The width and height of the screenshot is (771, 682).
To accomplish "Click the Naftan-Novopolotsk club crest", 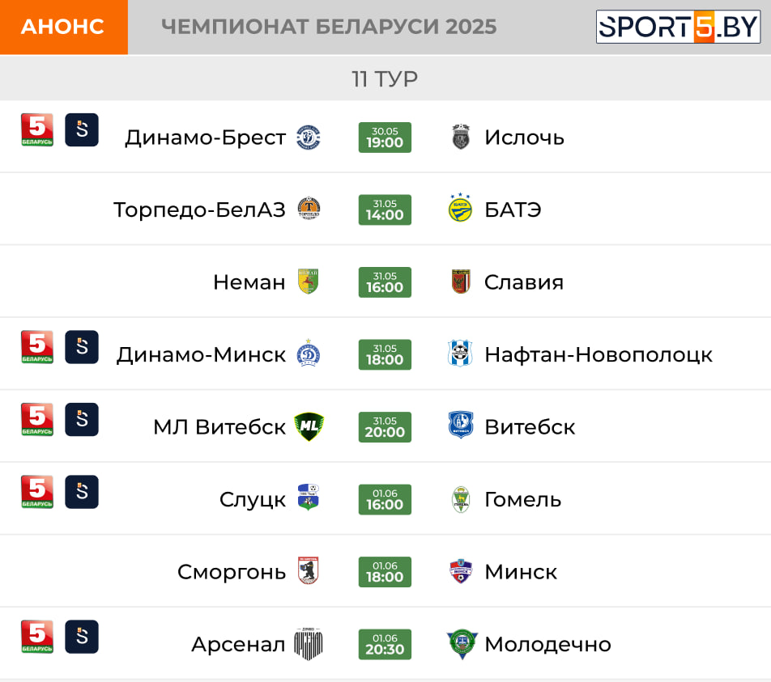I will point(460,354).
